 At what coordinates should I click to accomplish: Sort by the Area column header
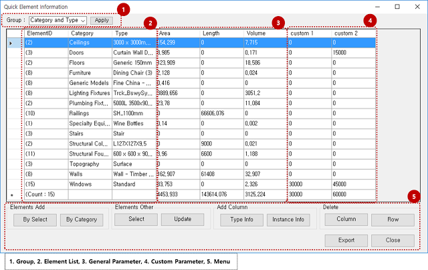tap(178, 33)
